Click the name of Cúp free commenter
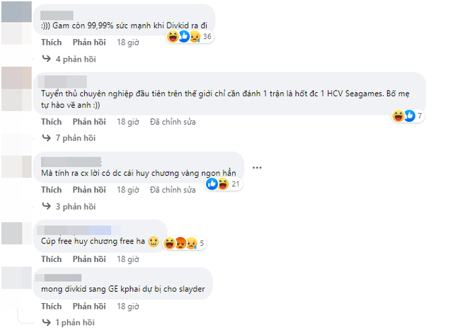Viewport: 453px width, 330px height. (x=79, y=230)
